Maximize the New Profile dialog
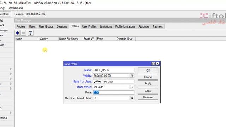Viewport: 226px width, 127px height. coord(153,64)
